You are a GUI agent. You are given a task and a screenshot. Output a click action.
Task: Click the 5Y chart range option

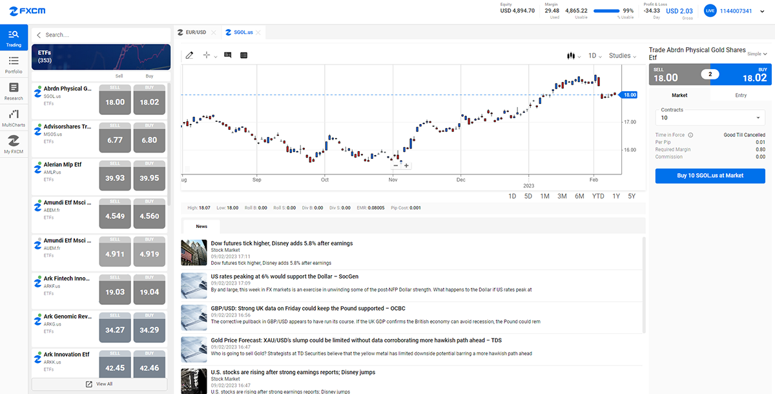pyautogui.click(x=632, y=196)
